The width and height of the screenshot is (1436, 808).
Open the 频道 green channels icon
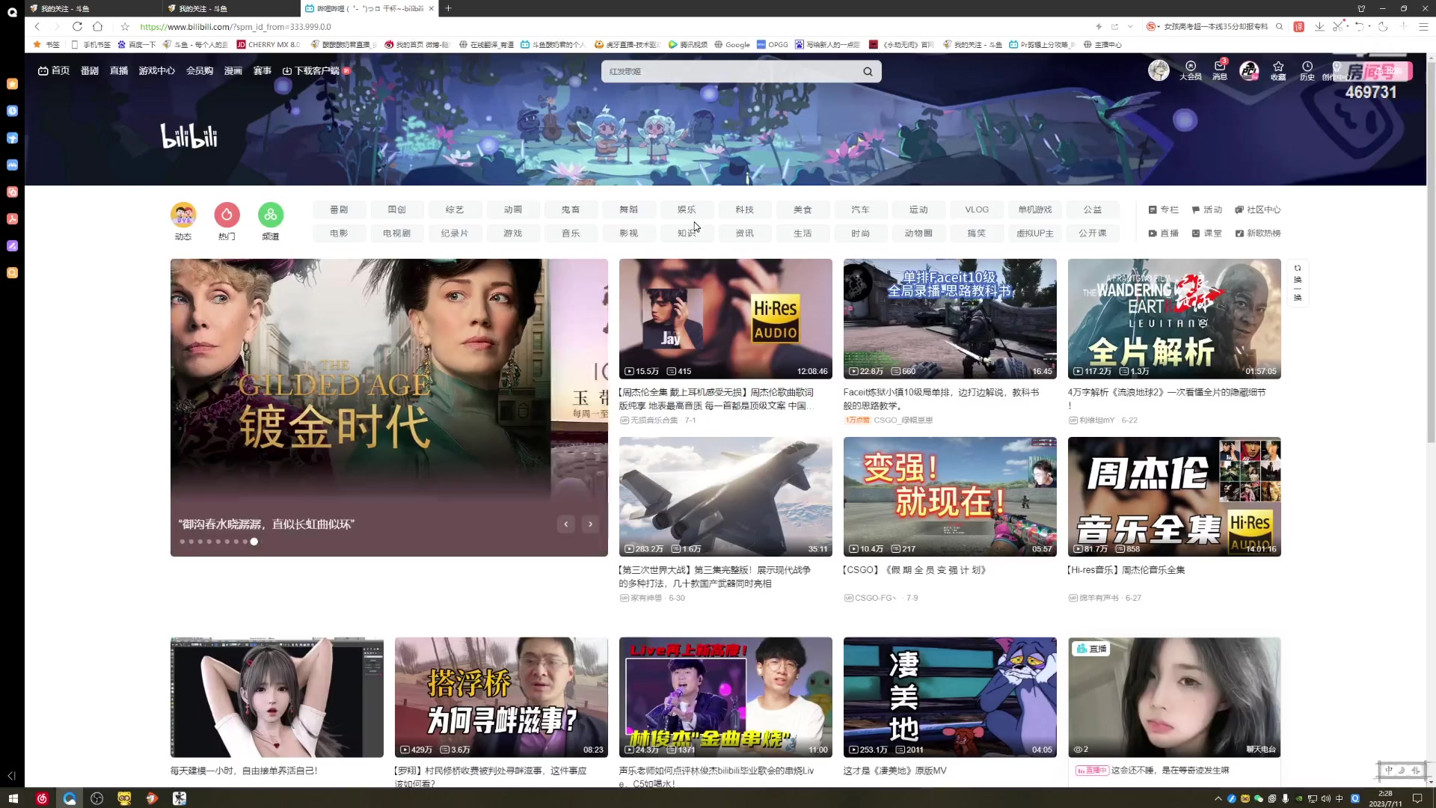pos(271,215)
